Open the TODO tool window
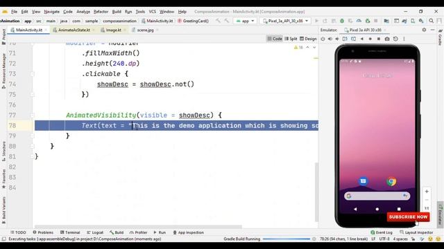444x249 pixels. [x=18, y=232]
